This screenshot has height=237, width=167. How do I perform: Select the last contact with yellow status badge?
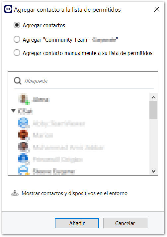click(x=24, y=170)
